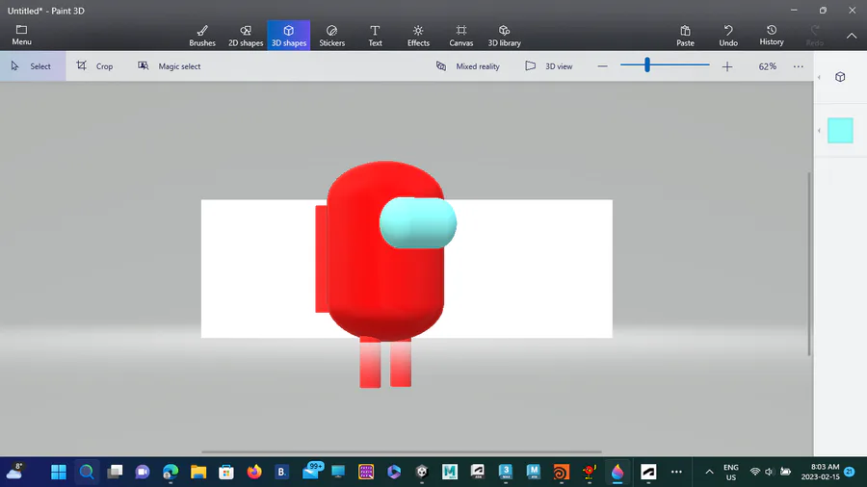The width and height of the screenshot is (867, 487).
Task: Select the Brushes tool
Action: click(x=202, y=36)
